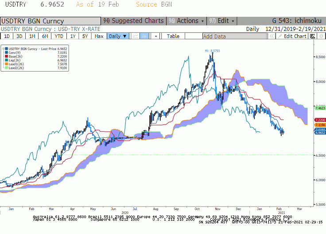Click the annotate notes icon beside Edit Chart
Viewport: 326px width, 234px height.
[312, 36]
